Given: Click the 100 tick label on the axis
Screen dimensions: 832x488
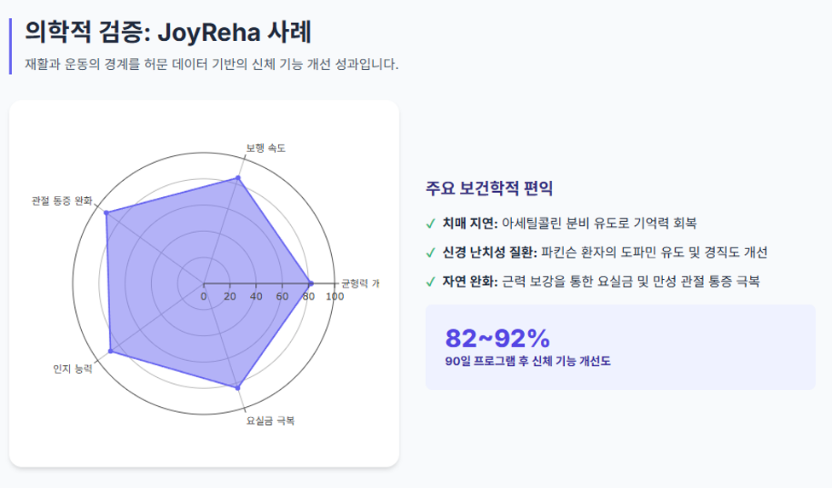Looking at the screenshot, I should coord(335,297).
